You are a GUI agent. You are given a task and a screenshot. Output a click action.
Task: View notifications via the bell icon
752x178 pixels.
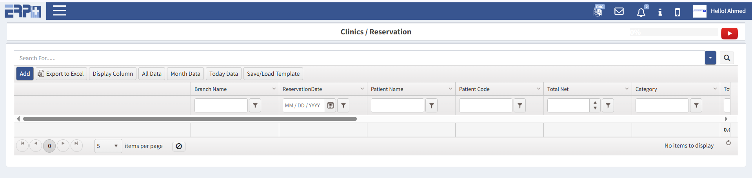coord(641,12)
